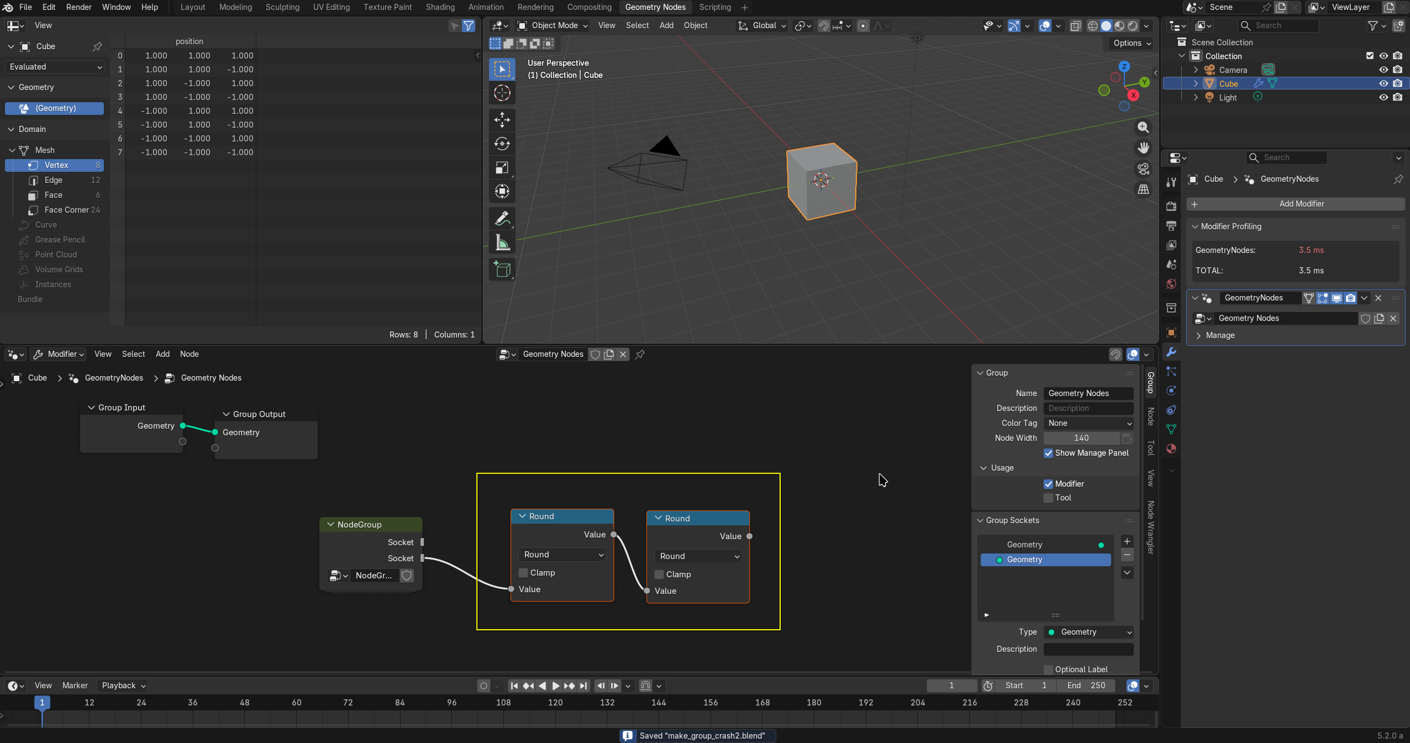Uncheck the Modifier usage checkbox

1048,484
